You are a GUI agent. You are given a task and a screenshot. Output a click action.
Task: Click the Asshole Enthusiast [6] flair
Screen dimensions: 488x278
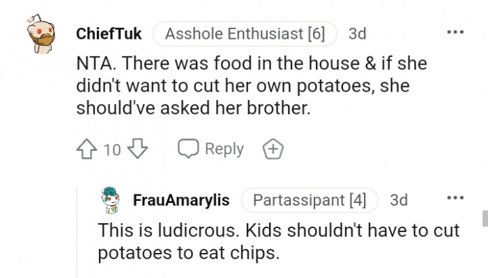(x=245, y=33)
